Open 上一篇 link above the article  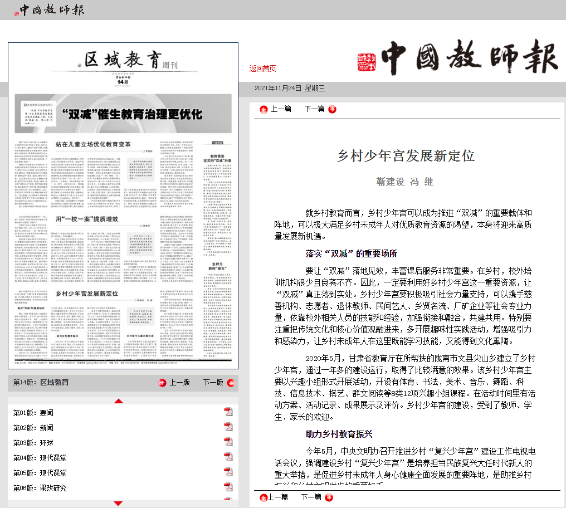[x=281, y=109]
